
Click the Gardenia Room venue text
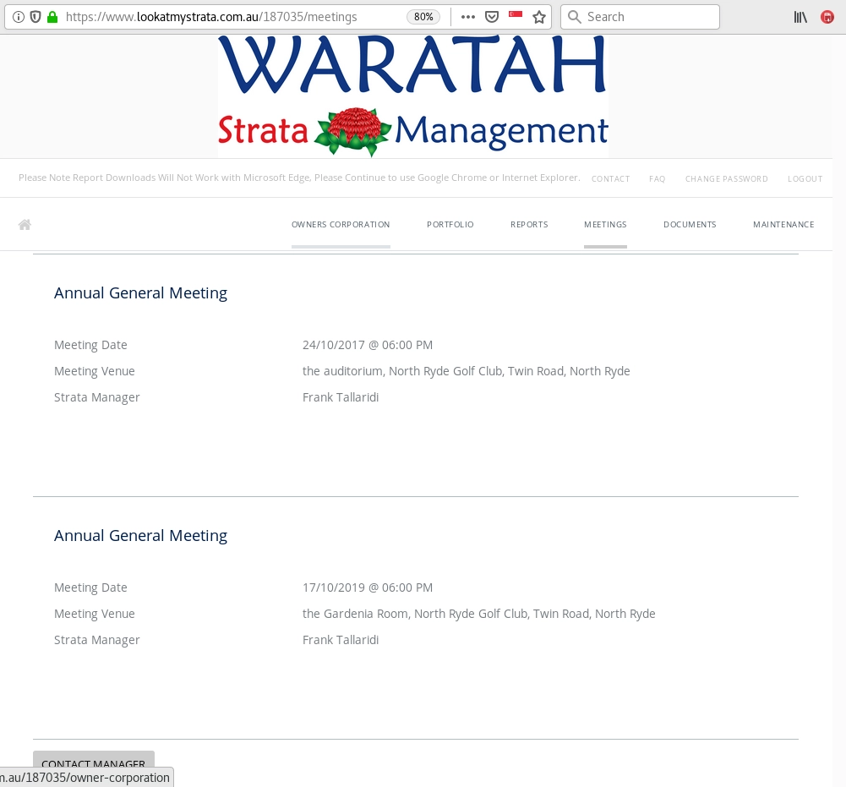point(478,614)
